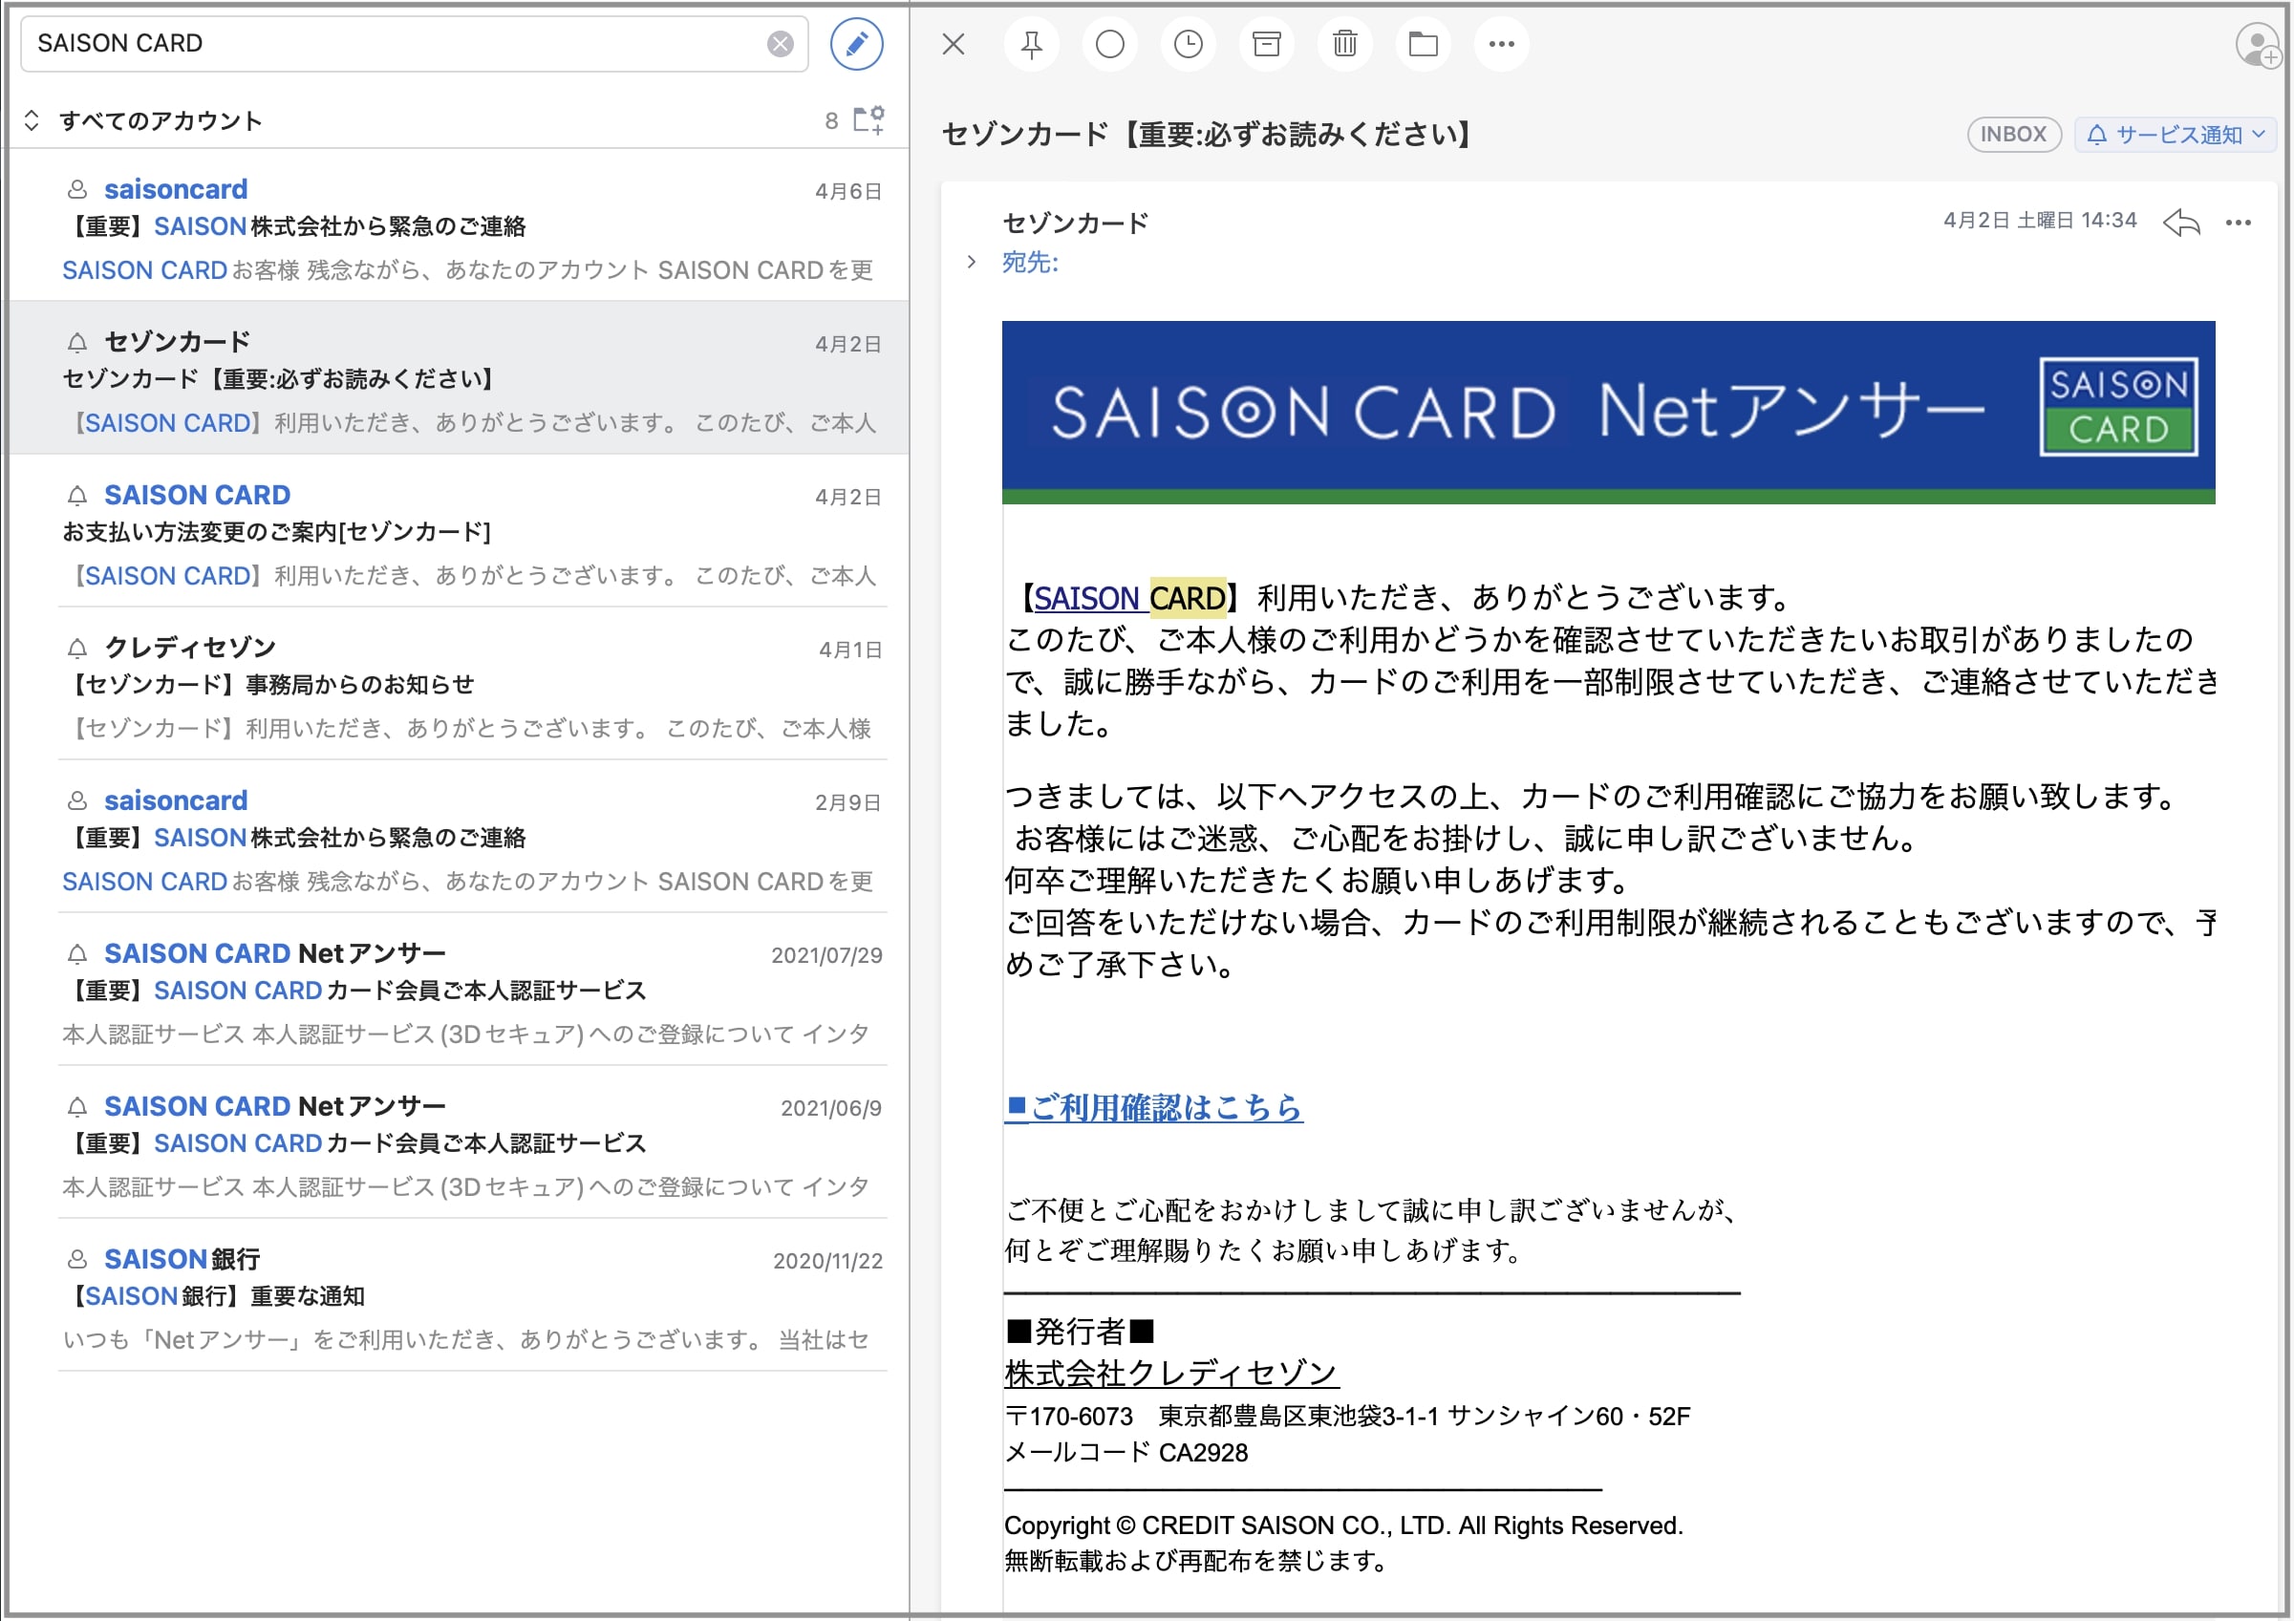Open the クレディセゾン email from 4月1日
This screenshot has width=2294, height=1621.
(469, 686)
